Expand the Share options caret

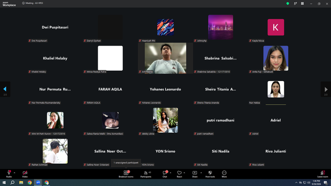tap(201, 173)
